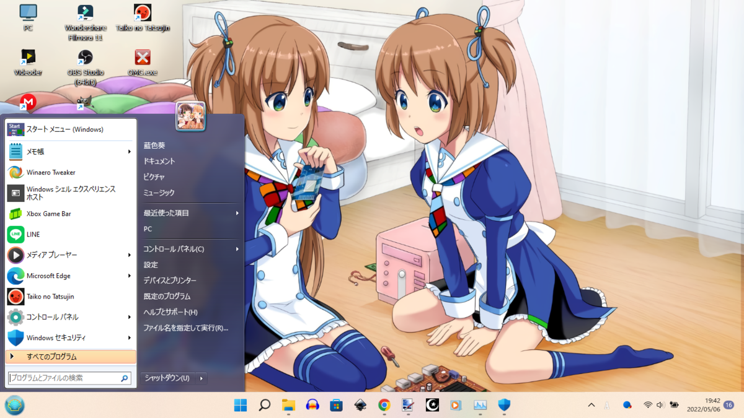Open File Explorer from taskbar
The height and width of the screenshot is (418, 744).
point(288,405)
